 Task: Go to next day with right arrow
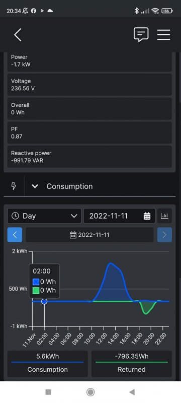pyautogui.click(x=164, y=235)
